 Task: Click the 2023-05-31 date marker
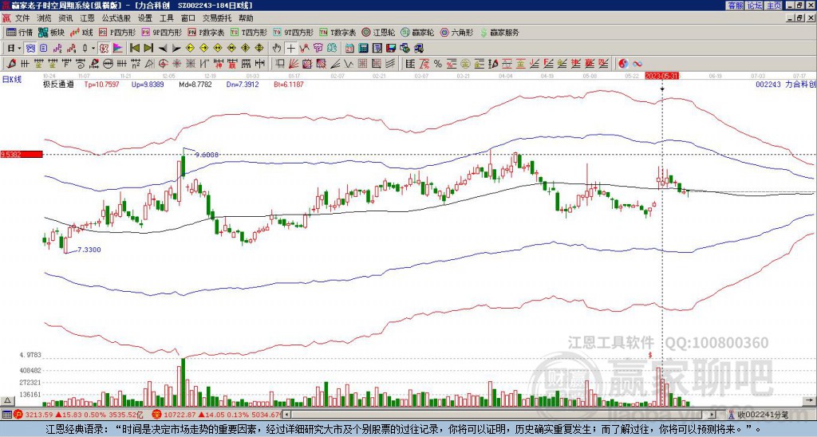coord(661,76)
